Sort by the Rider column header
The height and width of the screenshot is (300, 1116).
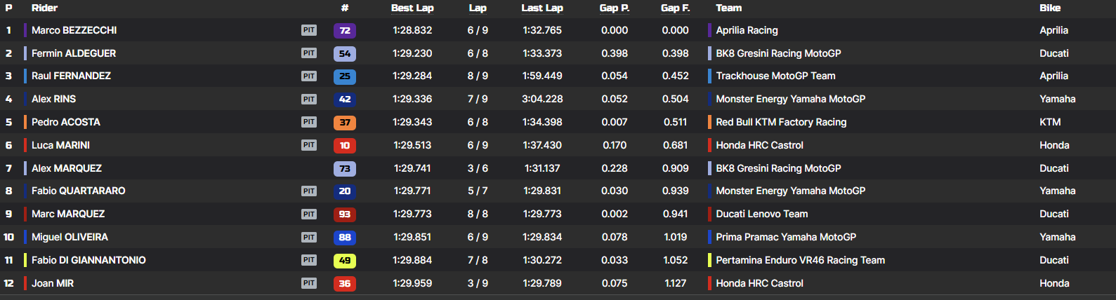click(44, 8)
